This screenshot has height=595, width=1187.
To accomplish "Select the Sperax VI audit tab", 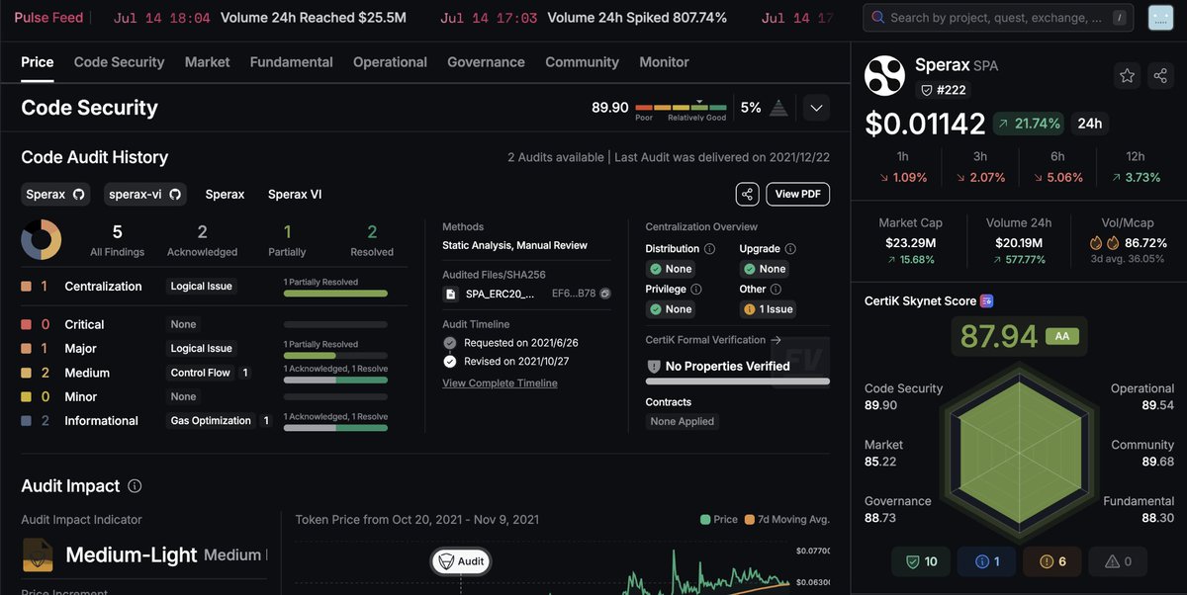I will [x=295, y=195].
